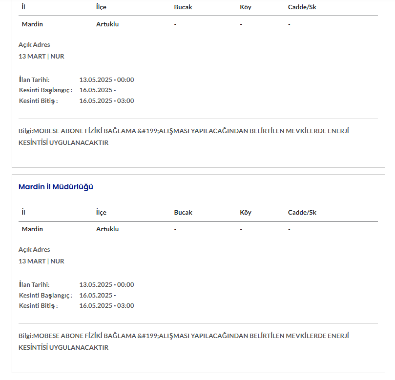Click İlçe column header under Mardin İl Müdürlüğü
The height and width of the screenshot is (380, 395).
101,212
